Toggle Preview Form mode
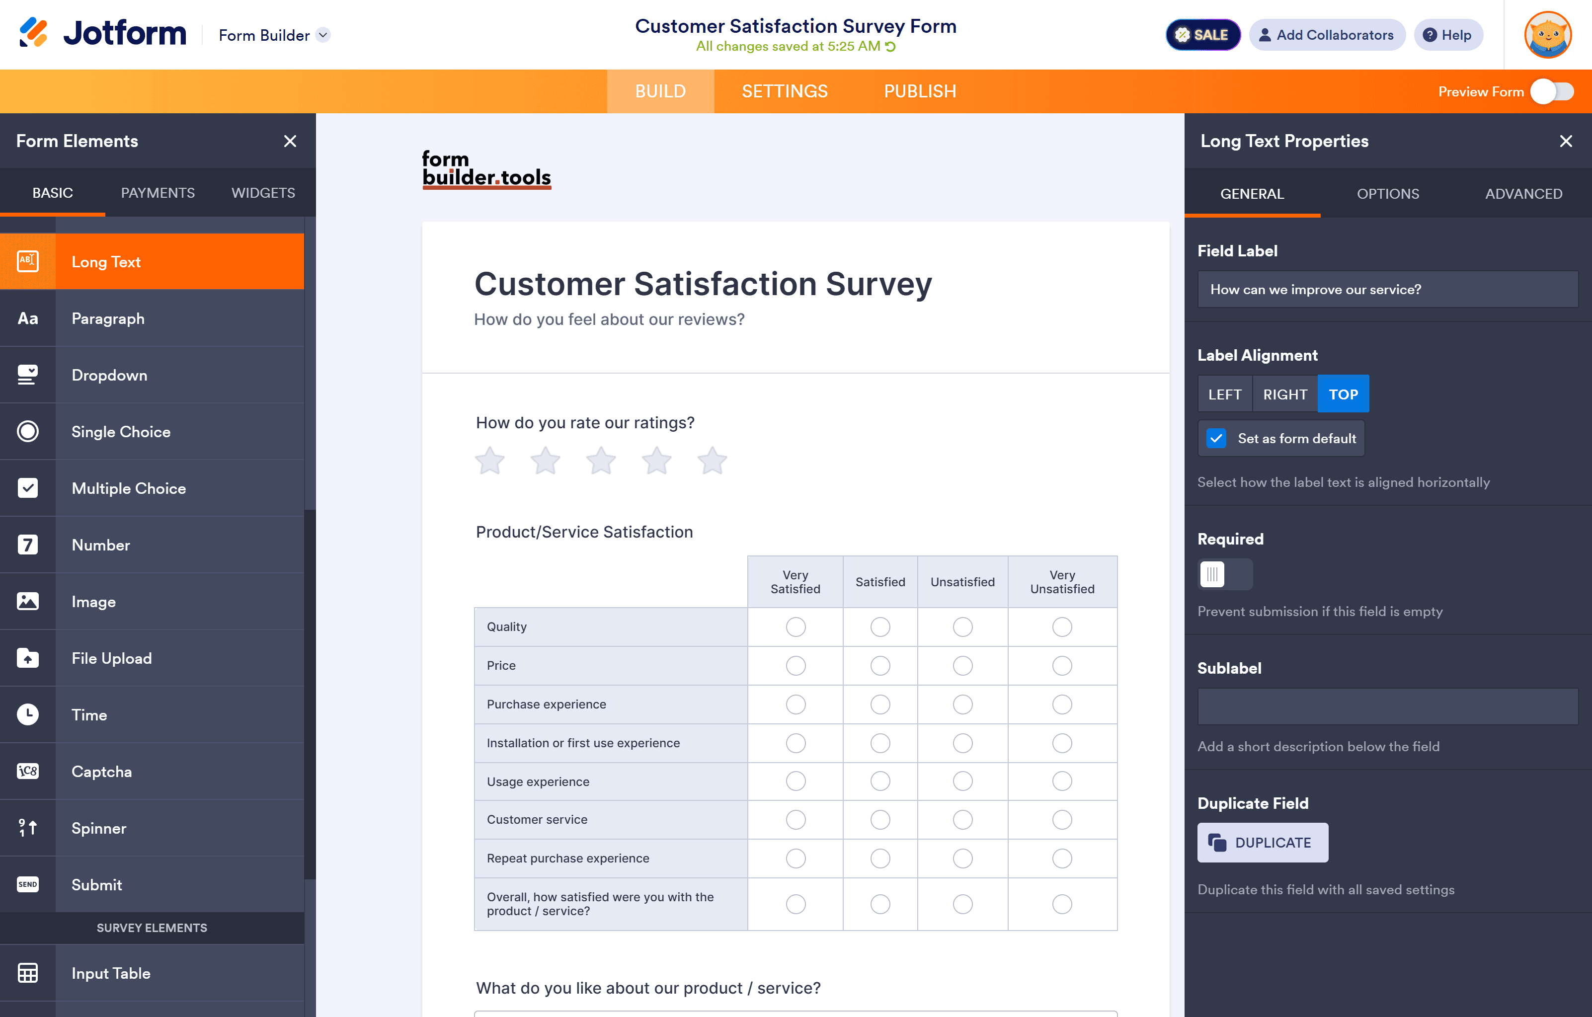This screenshot has width=1592, height=1017. [x=1551, y=92]
